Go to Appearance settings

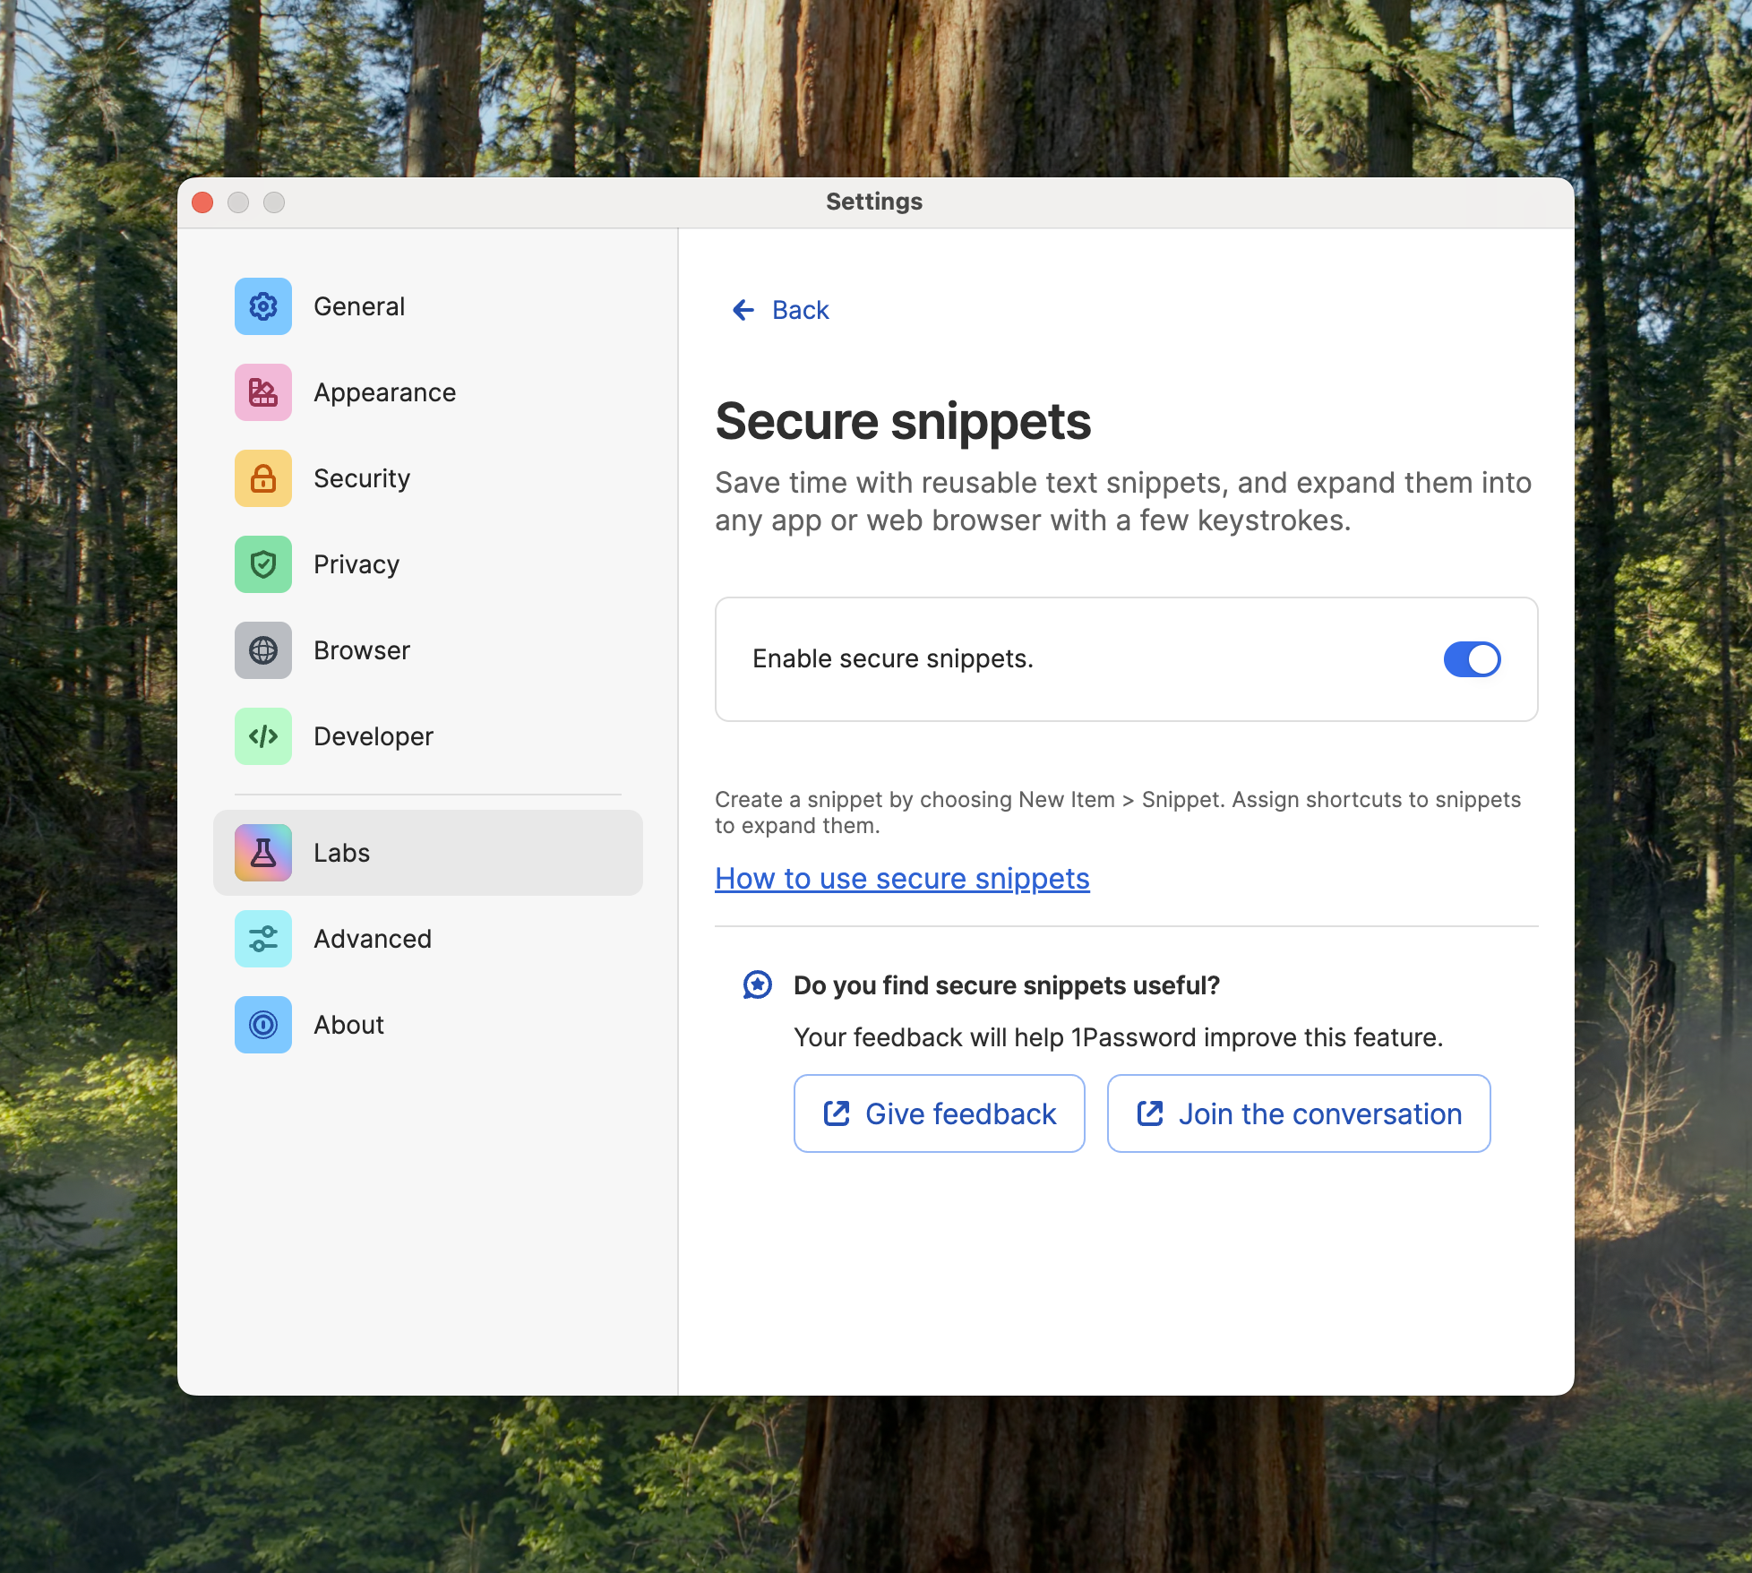point(428,392)
